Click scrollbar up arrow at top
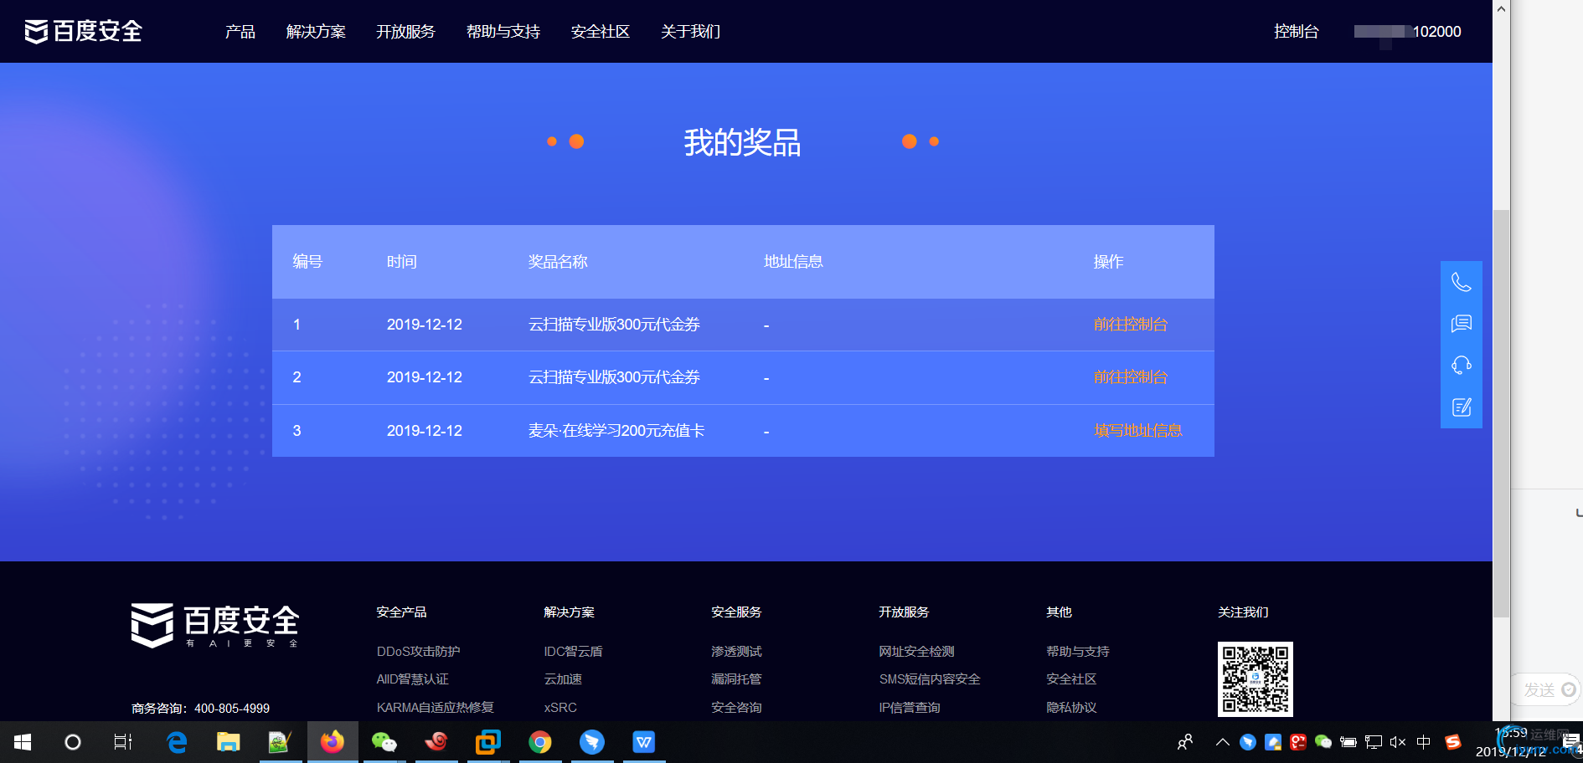 (1501, 9)
